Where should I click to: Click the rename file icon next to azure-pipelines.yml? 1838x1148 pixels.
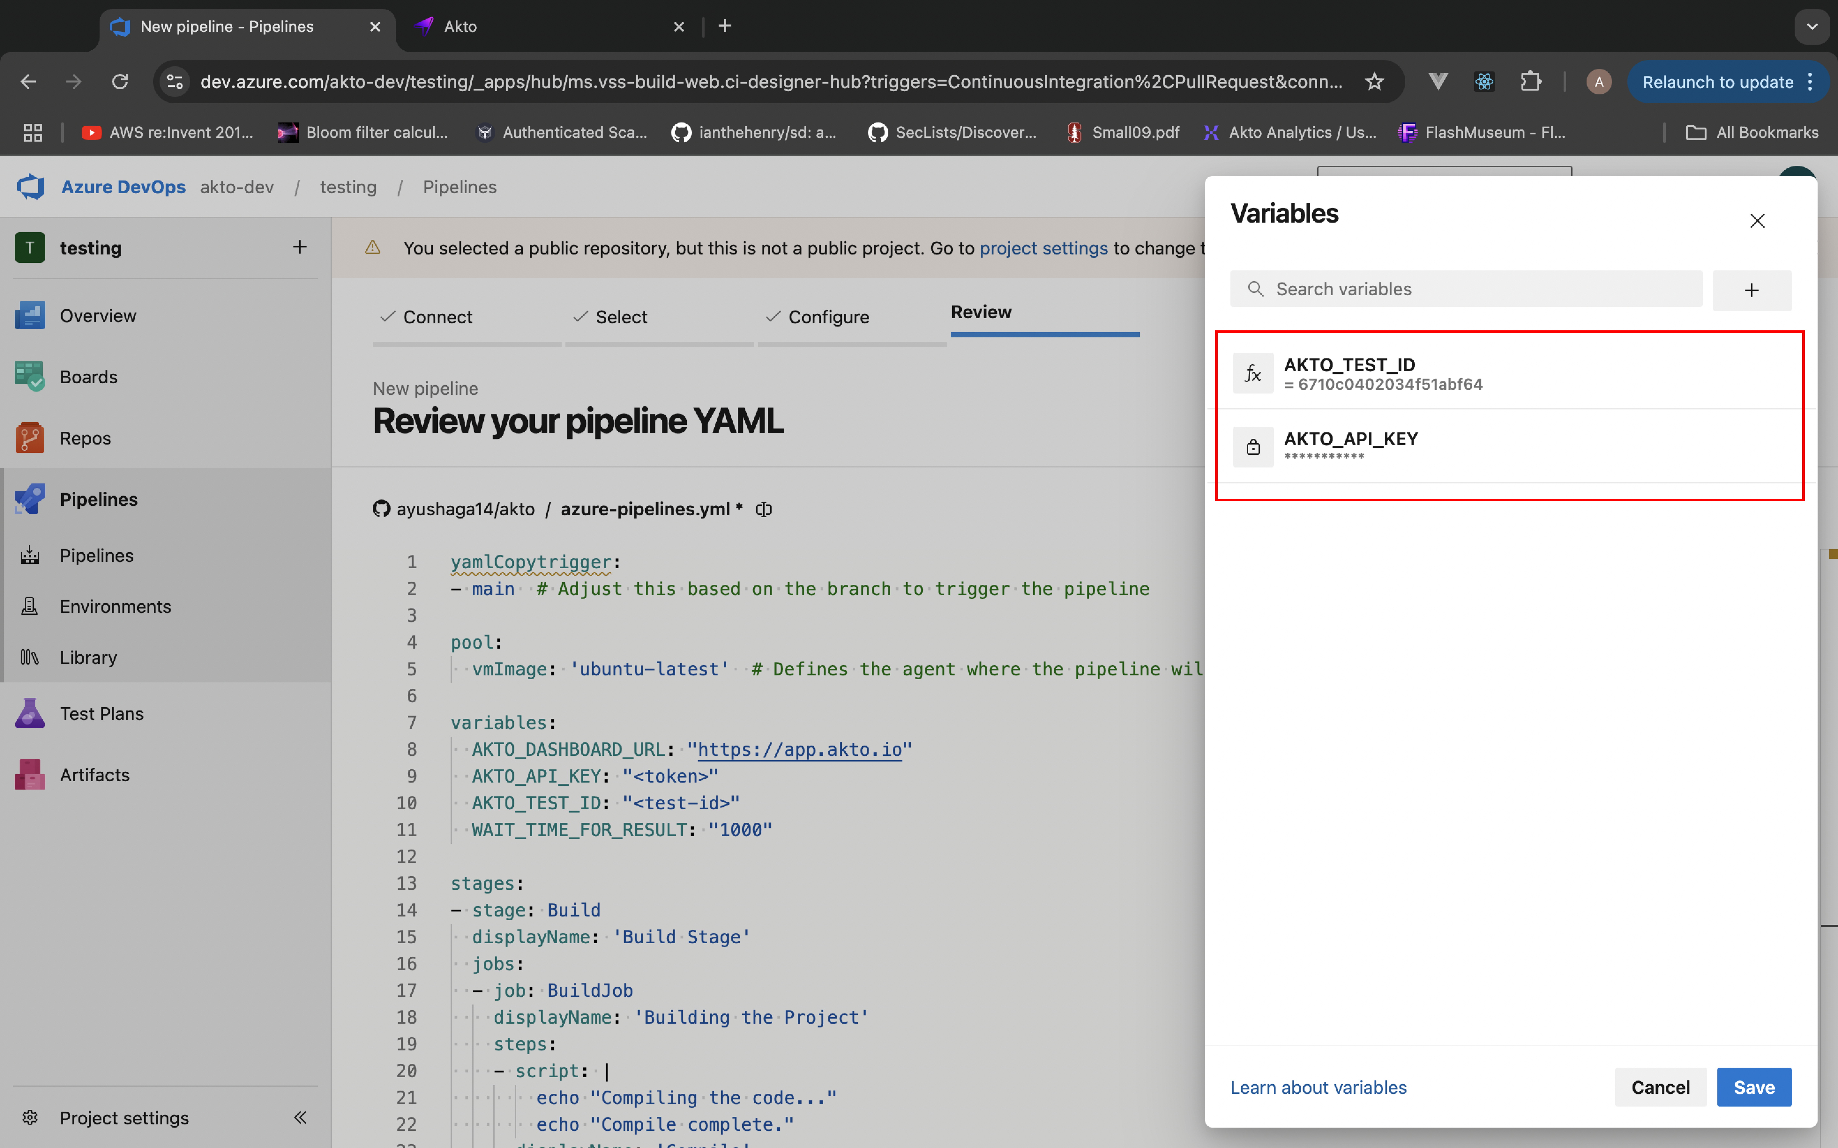[x=764, y=510]
